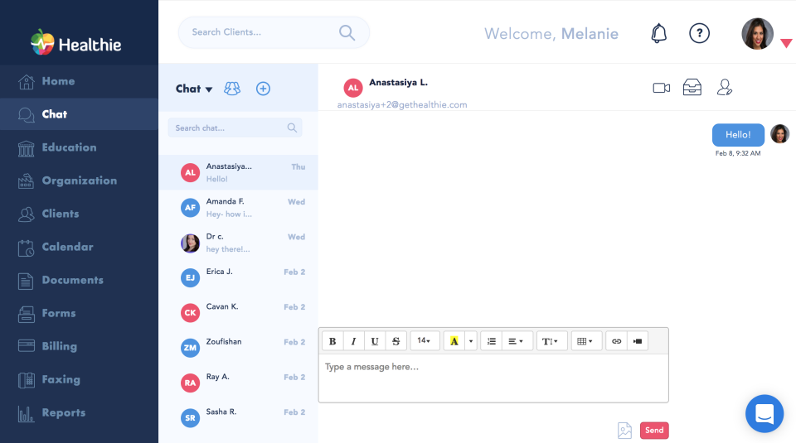Image resolution: width=796 pixels, height=443 pixels.
Task: Open the highlight color picker arrow
Action: [471, 341]
